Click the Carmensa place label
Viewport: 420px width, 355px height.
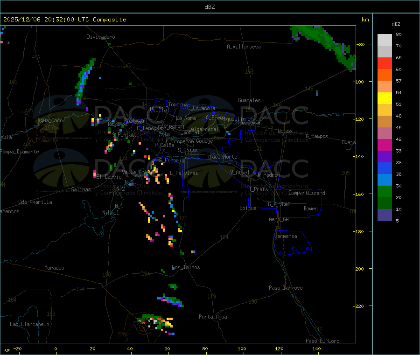click(286, 236)
